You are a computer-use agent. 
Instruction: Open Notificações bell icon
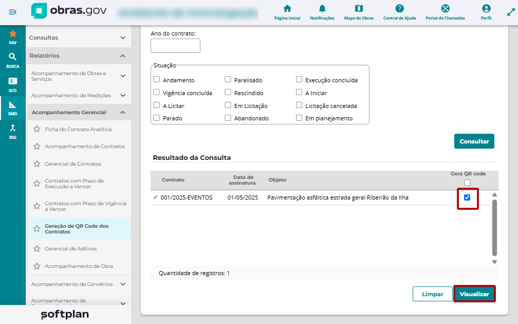[322, 8]
